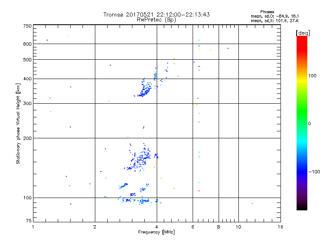Click the red data point just above 100 km near 6 MHz
330x247 pixels.
pos(199,191)
